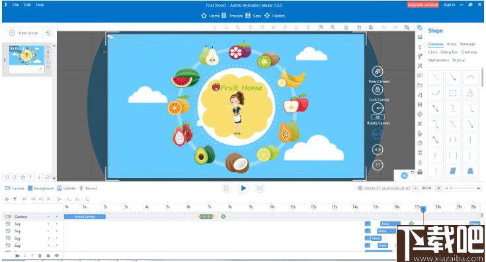This screenshot has width=486, height=262.
Task: Open dropdown arrow under scene list
Action: pos(54,178)
